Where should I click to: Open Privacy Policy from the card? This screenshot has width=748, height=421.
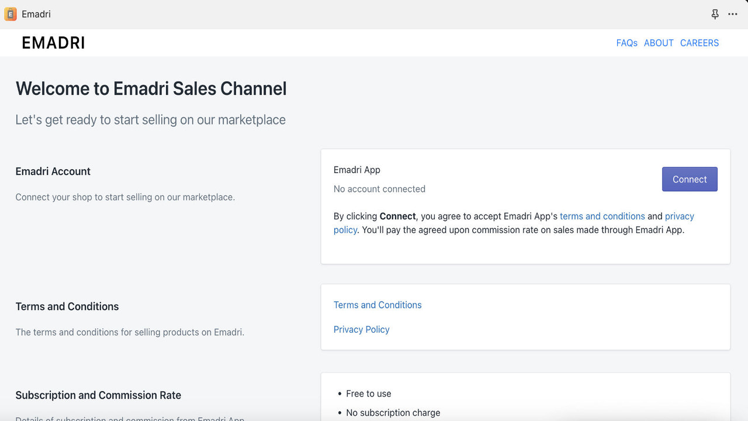click(x=361, y=329)
